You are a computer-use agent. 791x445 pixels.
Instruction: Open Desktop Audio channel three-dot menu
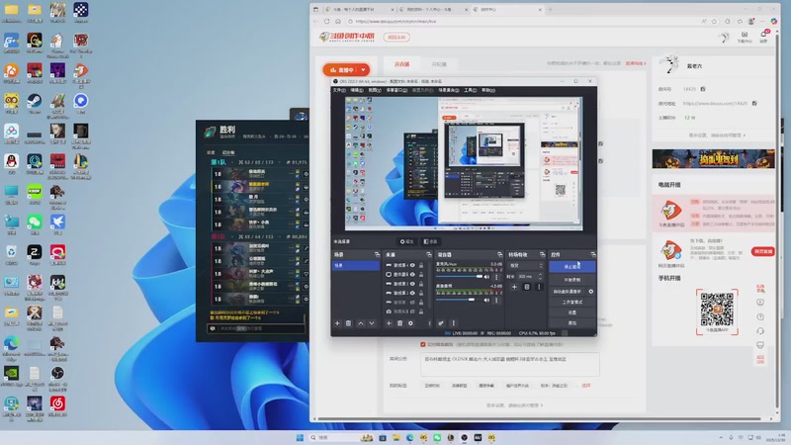(497, 301)
